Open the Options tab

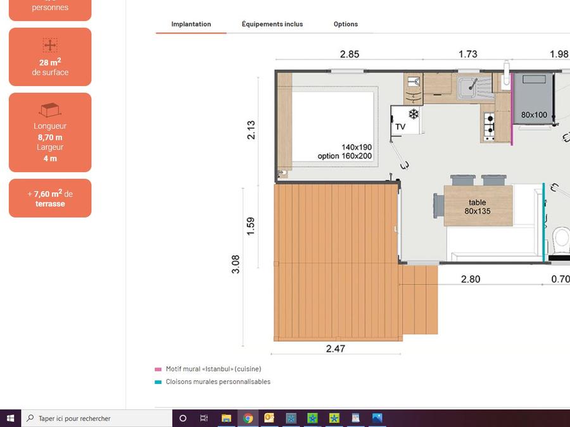346,24
